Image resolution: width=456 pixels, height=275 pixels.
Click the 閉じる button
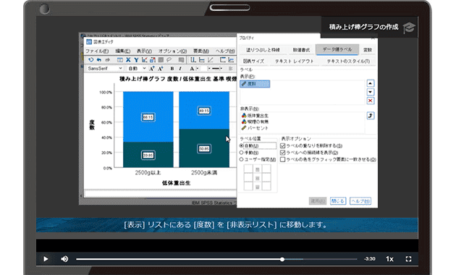(338, 201)
